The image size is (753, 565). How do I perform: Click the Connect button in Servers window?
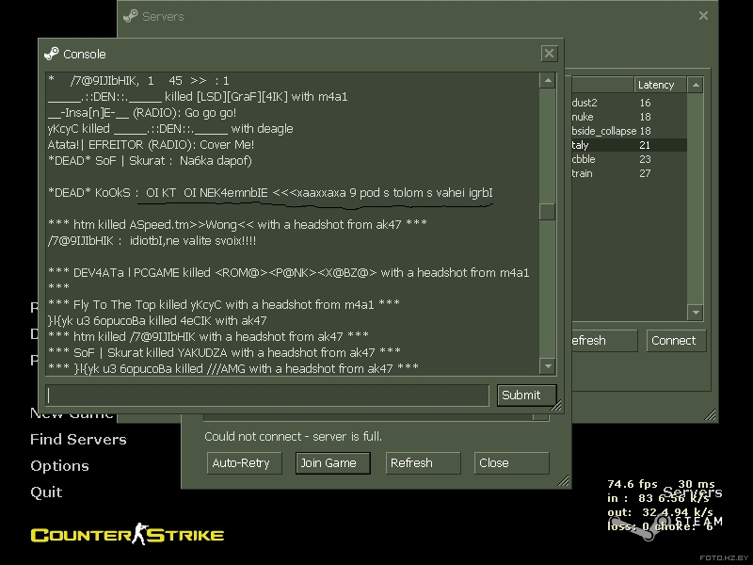pyautogui.click(x=676, y=341)
